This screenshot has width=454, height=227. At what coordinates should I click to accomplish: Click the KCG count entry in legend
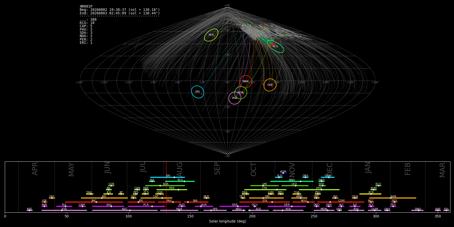pyautogui.click(x=87, y=23)
